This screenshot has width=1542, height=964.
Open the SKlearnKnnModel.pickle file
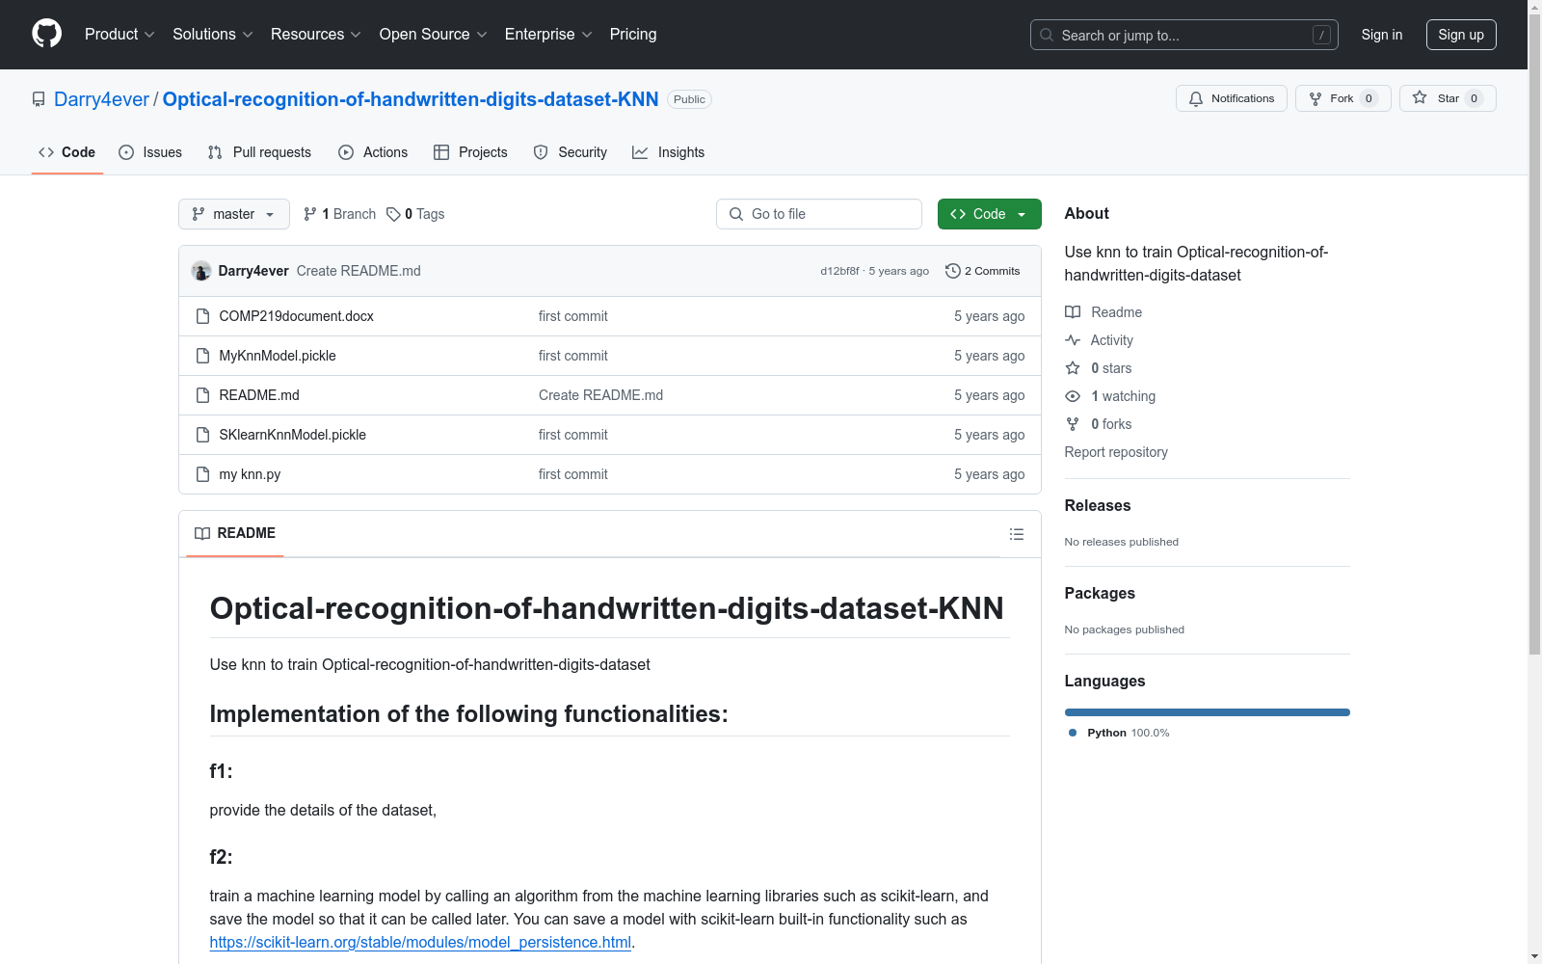(292, 435)
